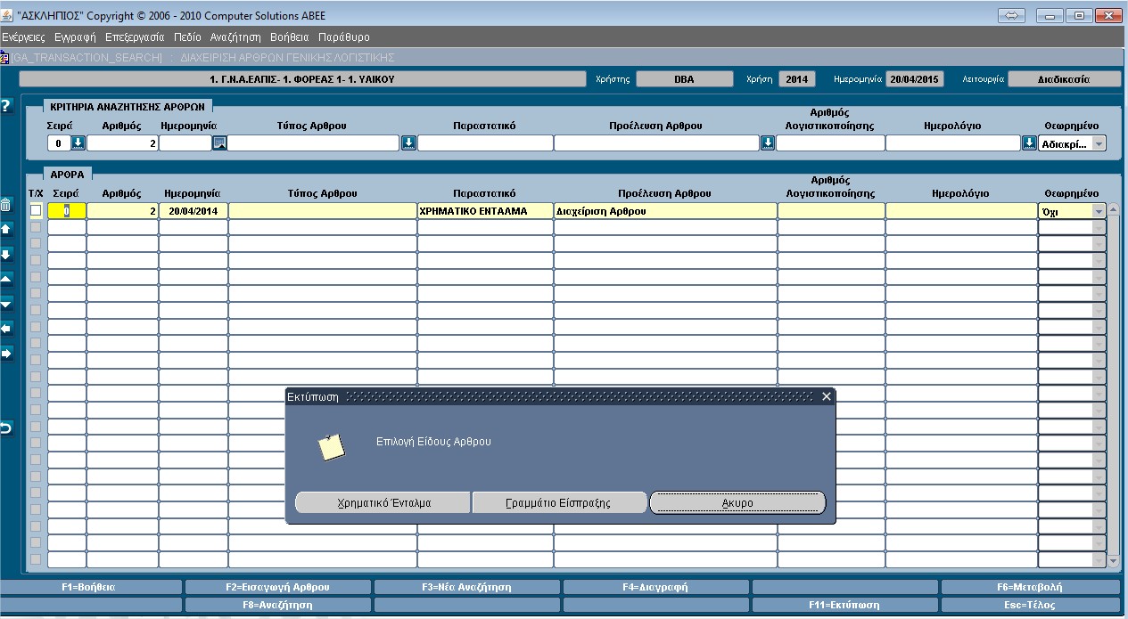This screenshot has width=1128, height=619.
Task: Click the grid scrollbar up arrow
Action: [1113, 210]
